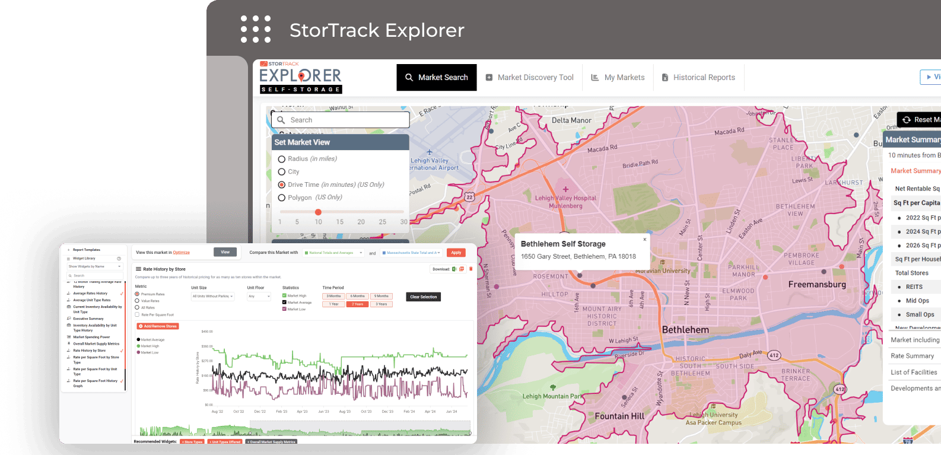Select the Premium Rates metric
Screen dimensions: 941x455
pyautogui.click(x=137, y=294)
